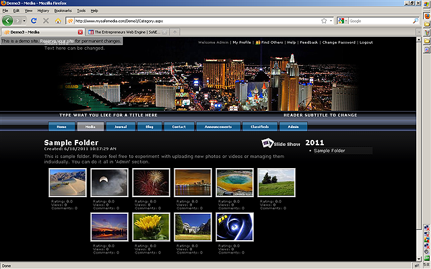The height and width of the screenshot is (269, 431).
Task: Click the Stop loading icon
Action: point(46,21)
